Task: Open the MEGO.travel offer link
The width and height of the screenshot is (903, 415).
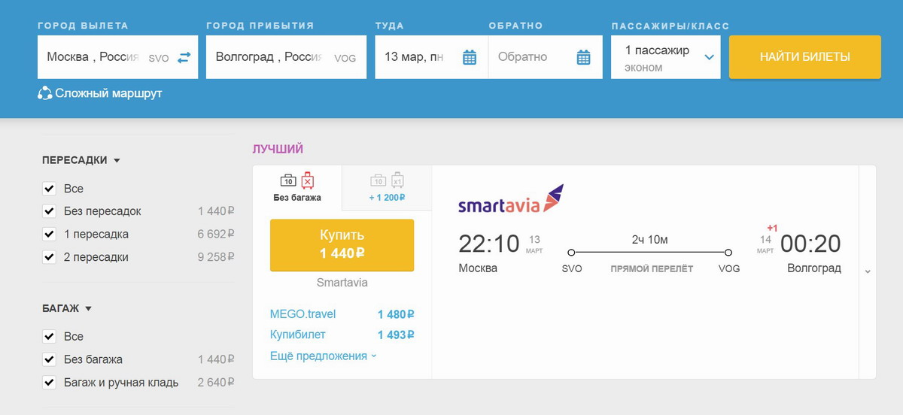Action: pos(303,314)
